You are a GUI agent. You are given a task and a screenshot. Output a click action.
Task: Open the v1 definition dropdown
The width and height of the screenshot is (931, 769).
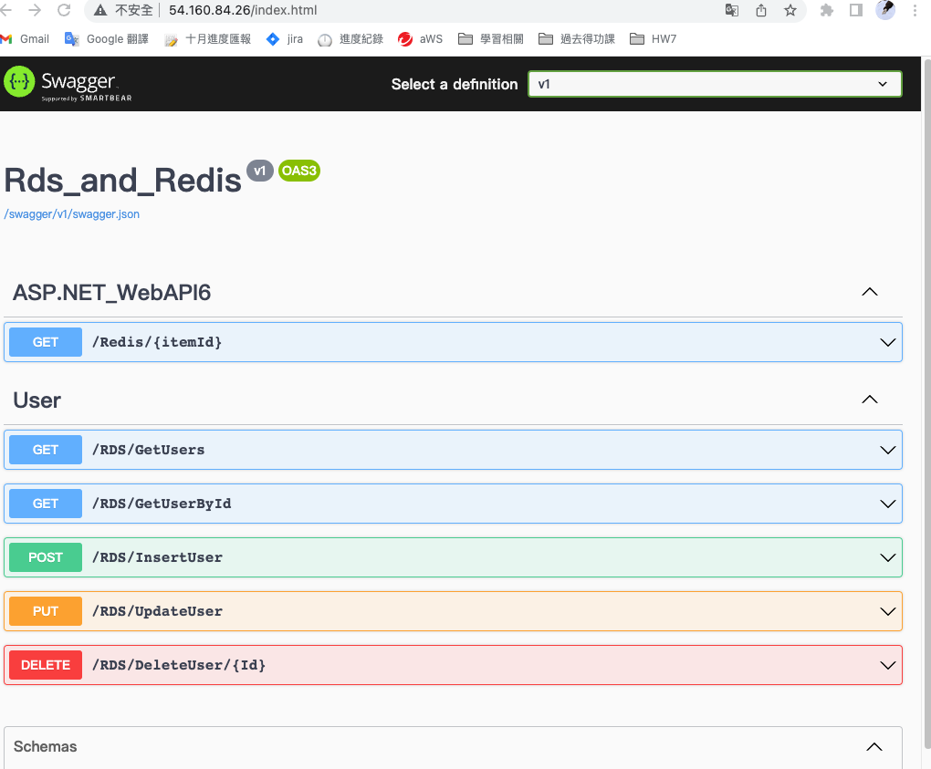pyautogui.click(x=715, y=84)
